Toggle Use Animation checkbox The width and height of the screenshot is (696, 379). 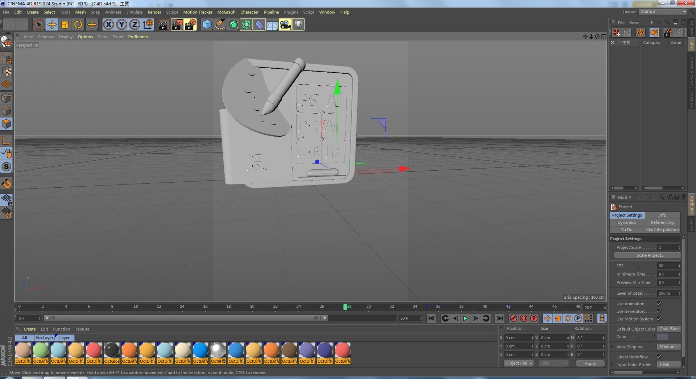(659, 303)
